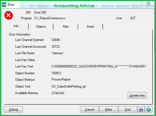
Task: Show the Stack tab
Action: click(x=90, y=27)
